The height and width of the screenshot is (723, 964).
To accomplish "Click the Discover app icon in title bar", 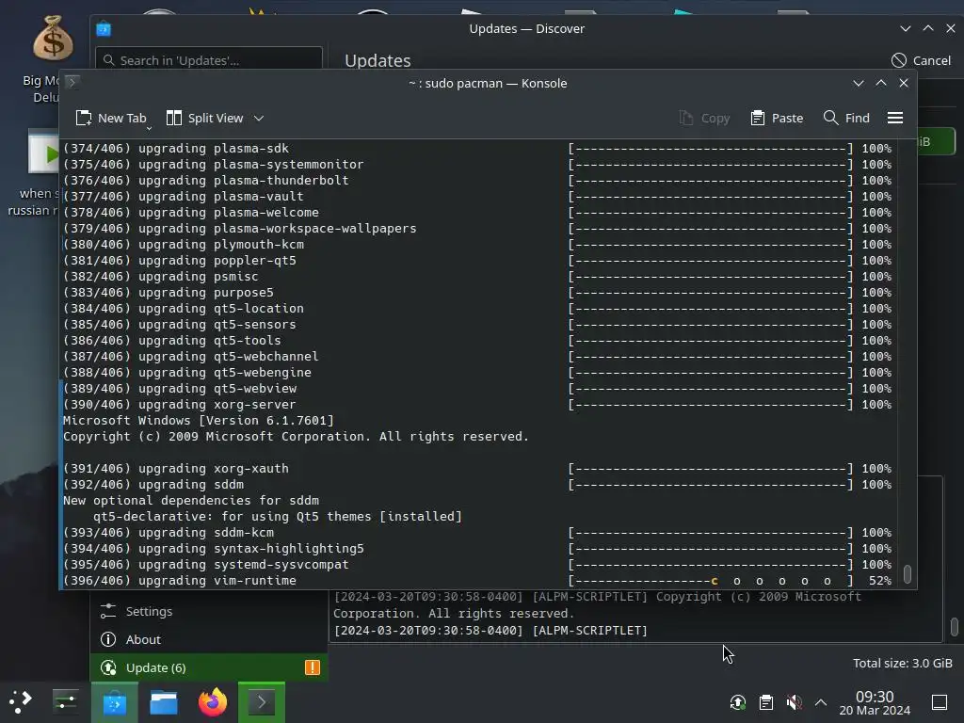I will 104,29.
